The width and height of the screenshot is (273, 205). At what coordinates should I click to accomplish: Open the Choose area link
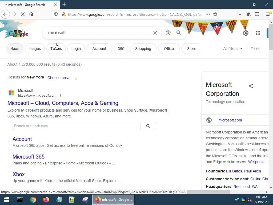pos(58,78)
